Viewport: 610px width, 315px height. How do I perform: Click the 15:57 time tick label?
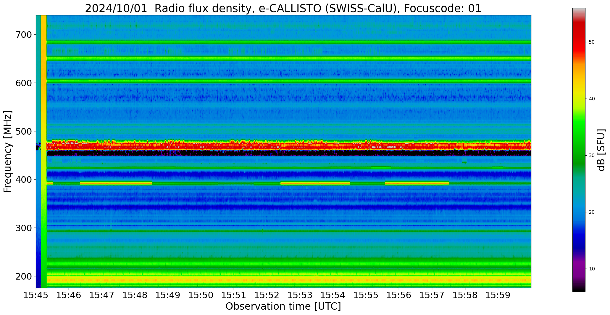click(432, 295)
